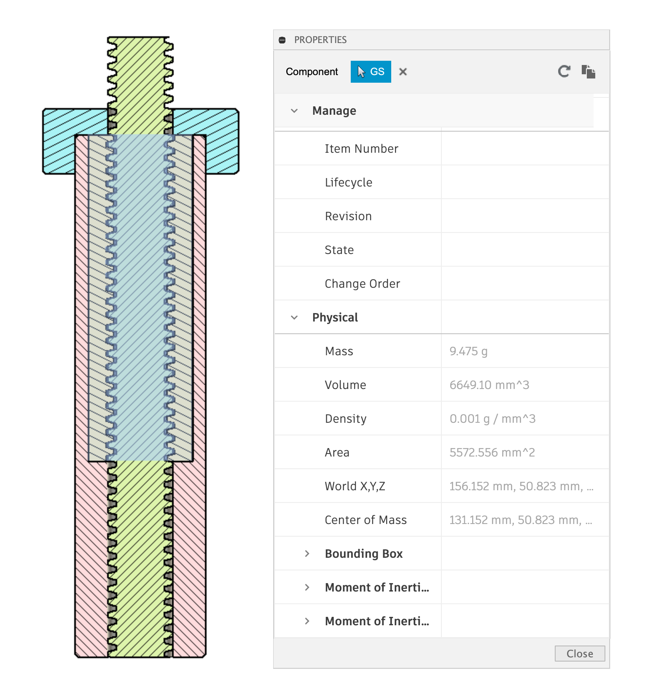Screen dimensions: 645x697
Task: Click the Density value field
Action: tap(492, 419)
